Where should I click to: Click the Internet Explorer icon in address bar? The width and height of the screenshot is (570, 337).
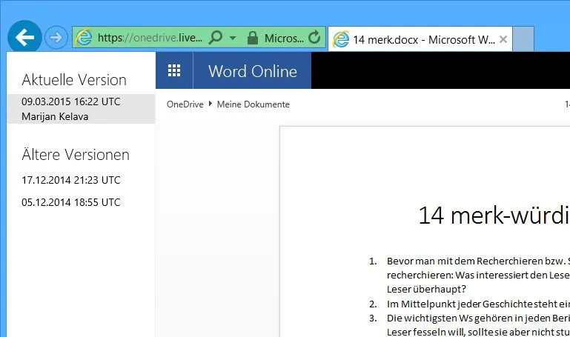point(84,38)
